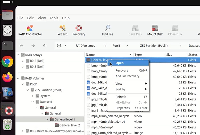This screenshot has height=135, width=200.
Task: Click ZFS Partition (Pool1) breadcrumb
Action: coord(154,46)
